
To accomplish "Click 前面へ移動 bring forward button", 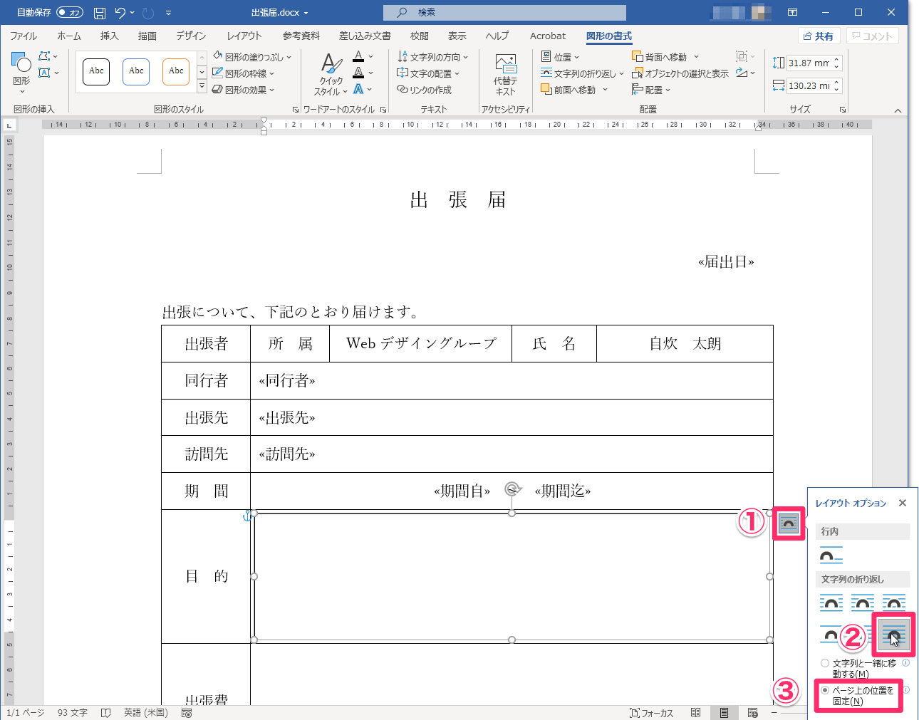I will pos(568,90).
